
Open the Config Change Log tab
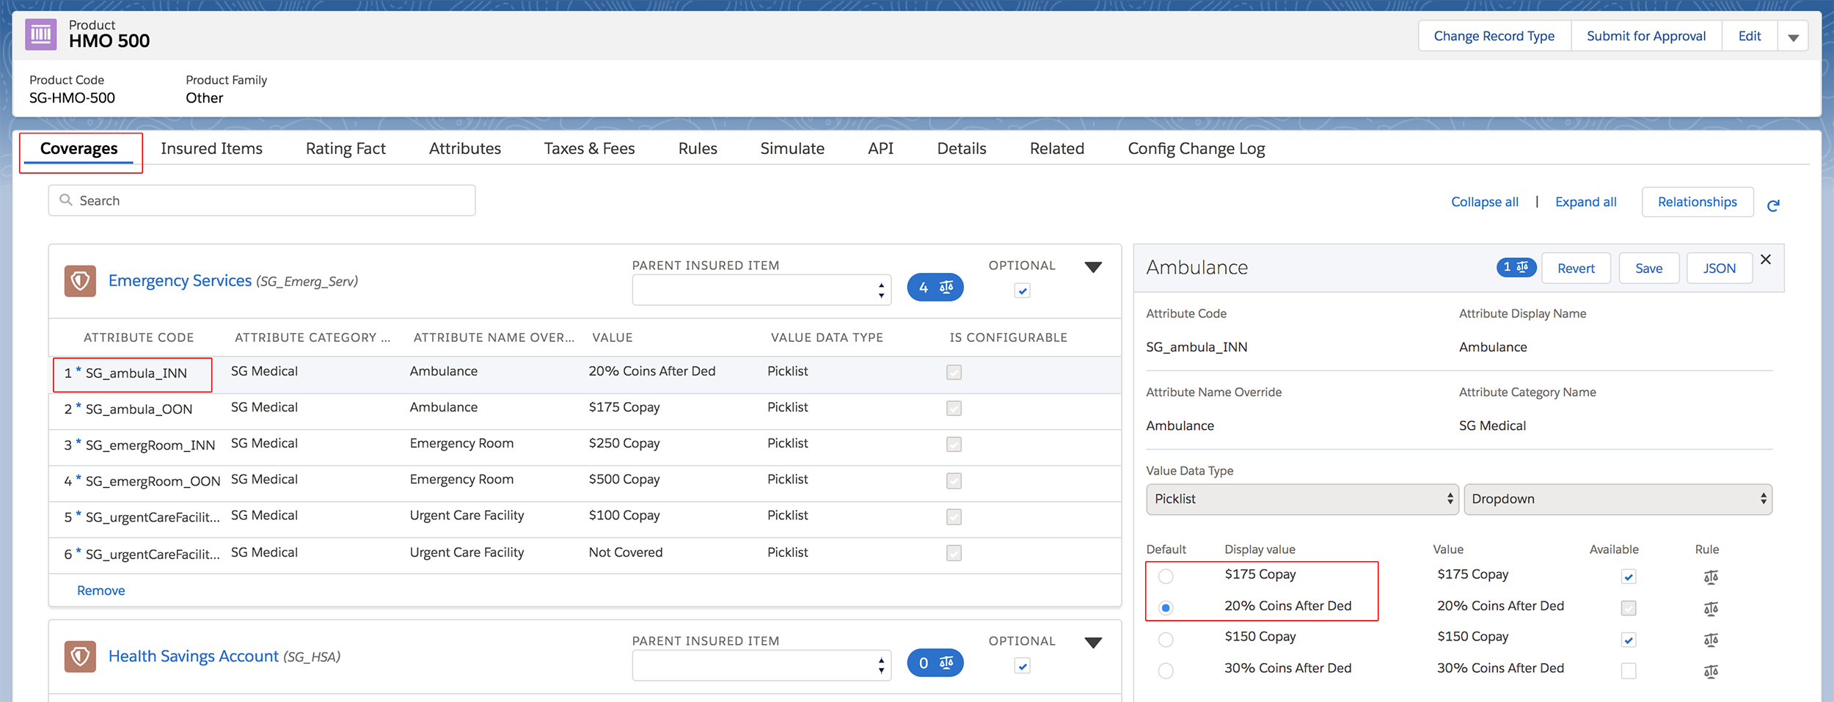pos(1196,148)
